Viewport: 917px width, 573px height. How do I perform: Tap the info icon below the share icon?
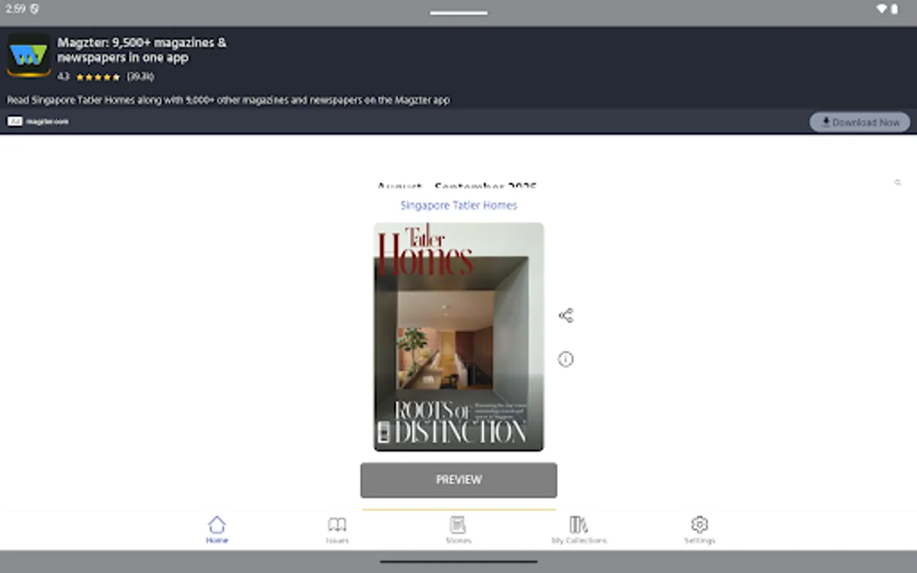pos(565,359)
